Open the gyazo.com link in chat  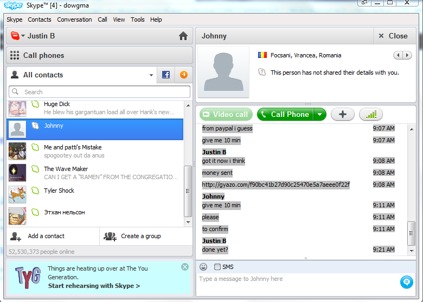pos(275,185)
